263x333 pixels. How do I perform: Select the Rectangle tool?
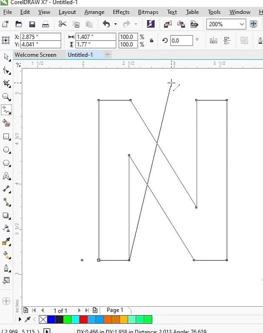tap(6, 137)
